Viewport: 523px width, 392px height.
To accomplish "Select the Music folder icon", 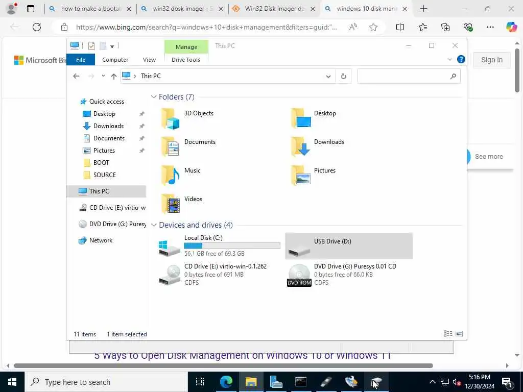I will tap(171, 176).
